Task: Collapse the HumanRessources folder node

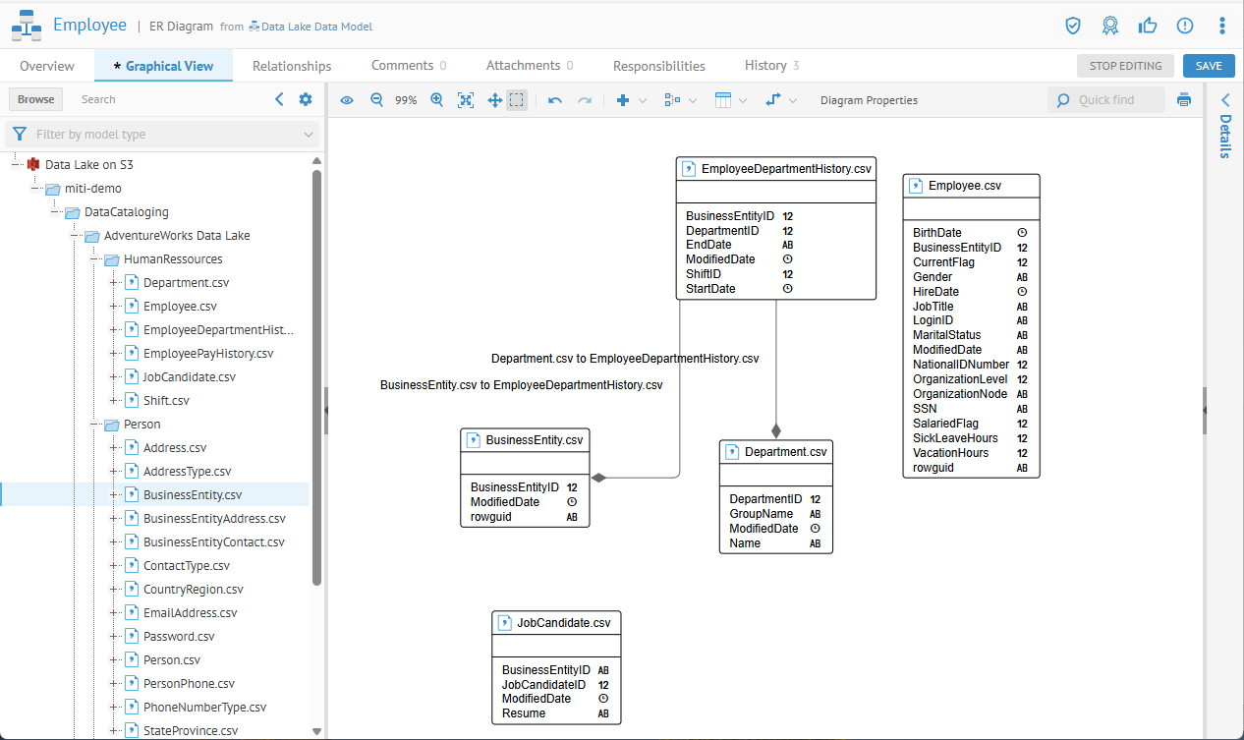Action: pos(94,259)
